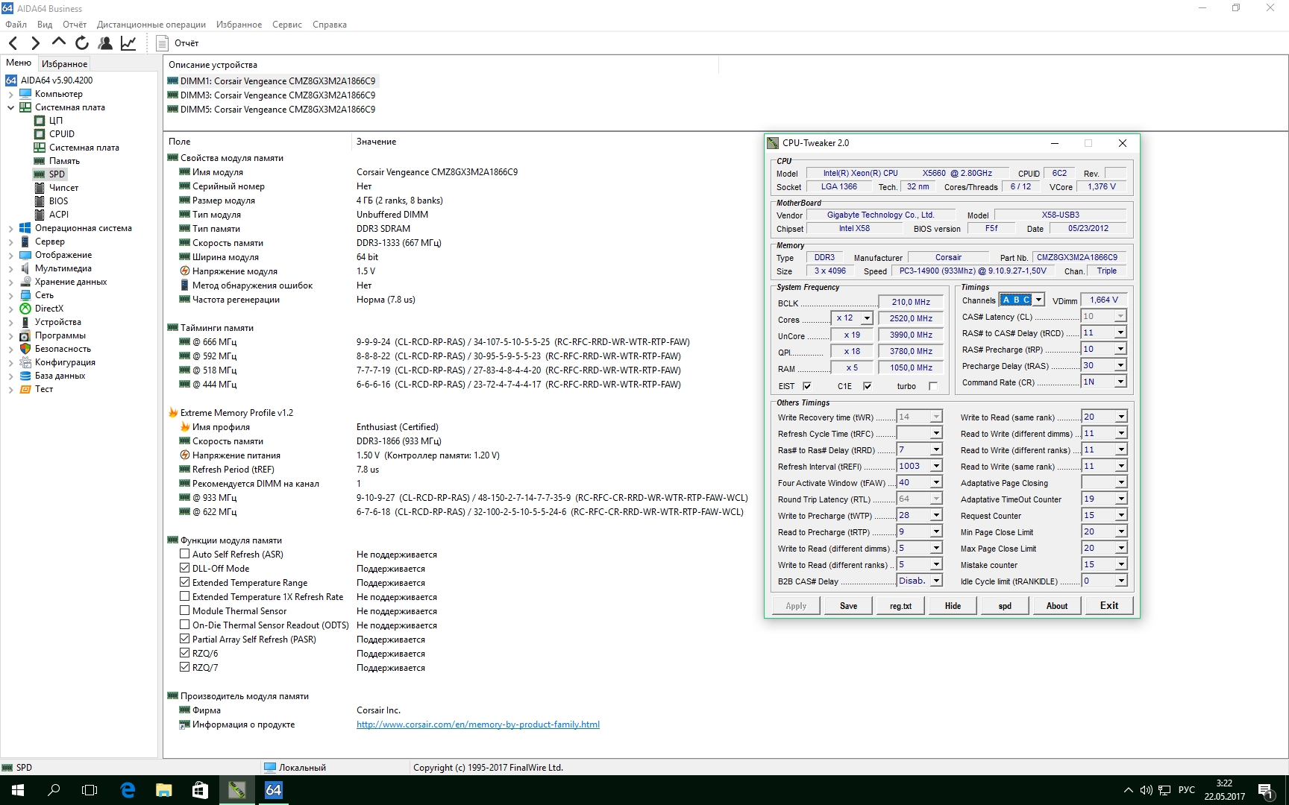
Task: Open the Cores multiplier dropdown
Action: 866,318
